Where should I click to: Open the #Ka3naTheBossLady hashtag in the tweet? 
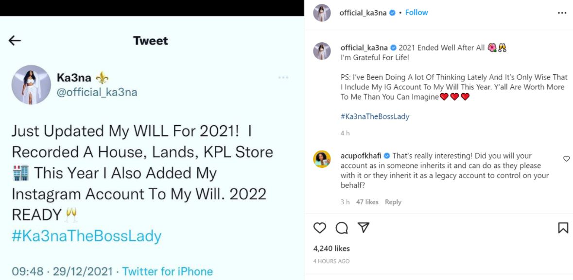tap(87, 236)
